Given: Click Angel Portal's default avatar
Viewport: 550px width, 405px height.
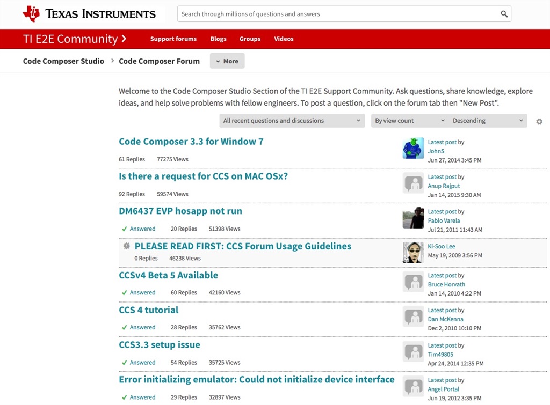Looking at the screenshot, I should (x=413, y=386).
